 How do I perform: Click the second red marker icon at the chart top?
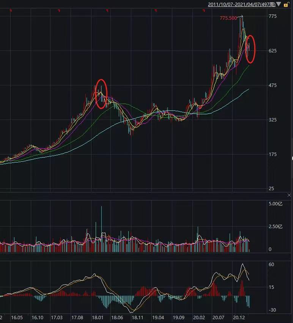(59, 10)
